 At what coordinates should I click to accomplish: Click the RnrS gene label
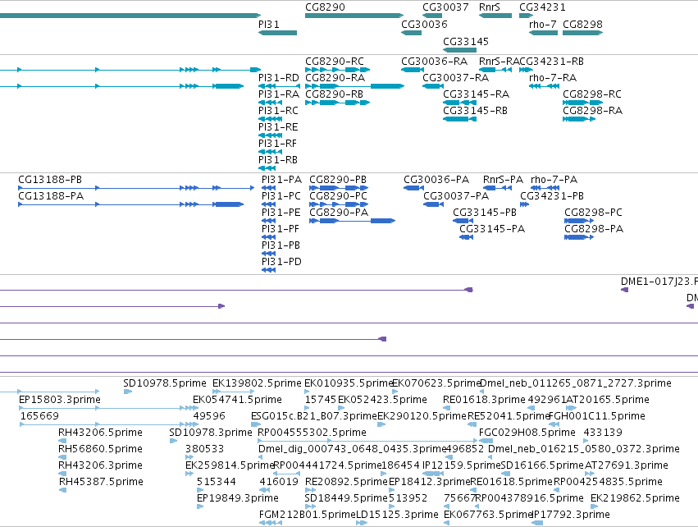click(490, 7)
